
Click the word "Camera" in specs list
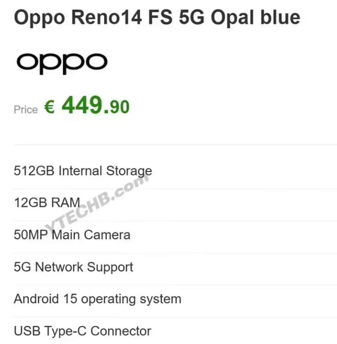pyautogui.click(x=107, y=235)
